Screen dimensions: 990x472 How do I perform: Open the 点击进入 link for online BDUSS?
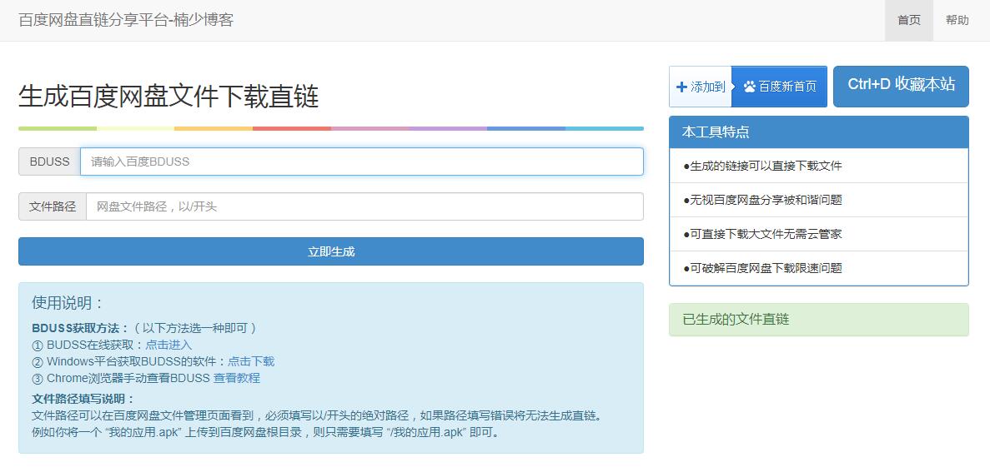coord(168,345)
